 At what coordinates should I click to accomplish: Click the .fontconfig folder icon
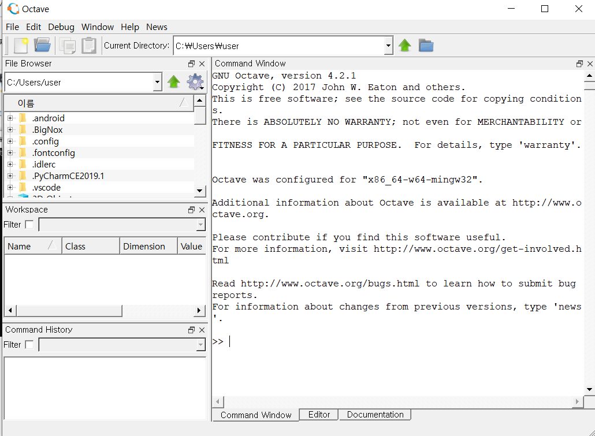click(x=23, y=153)
